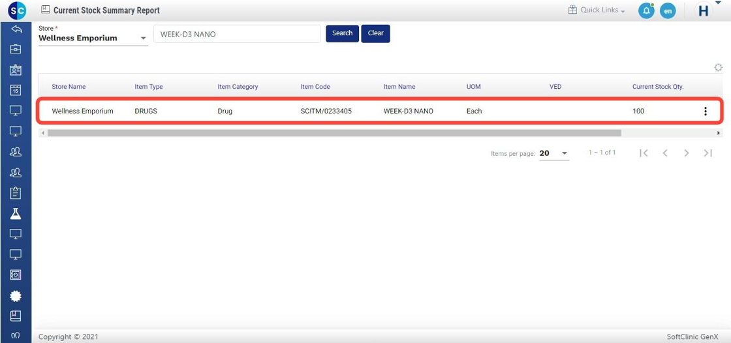Go to previous page of results
Viewport: 731px width, 343px height.
[x=665, y=153]
